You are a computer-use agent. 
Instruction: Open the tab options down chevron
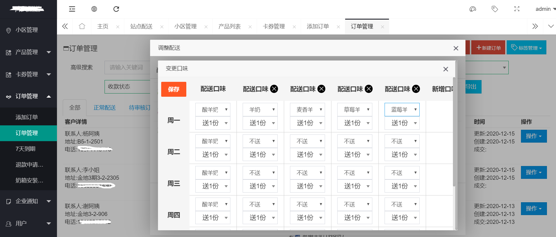pyautogui.click(x=551, y=26)
